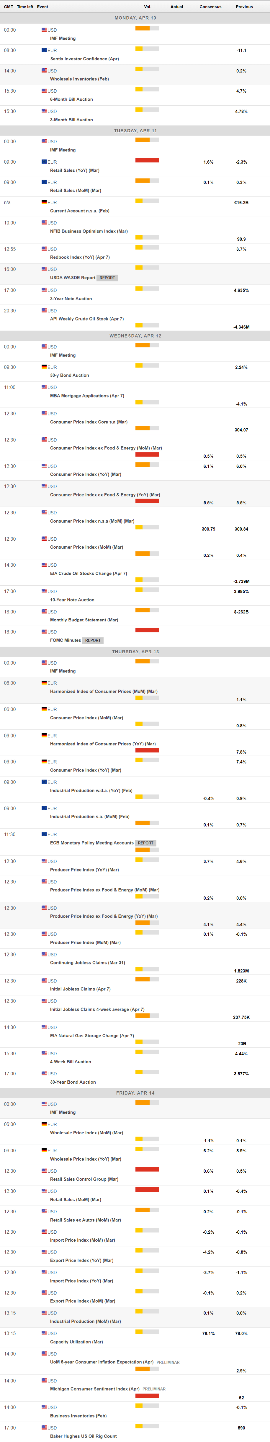This screenshot has width=270, height=1442.
Task: Click the US flag above Monthly Budget Statement
Action: (x=44, y=612)
